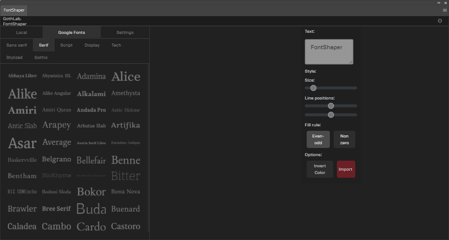Viewport: 449px width, 240px height.
Task: Choose the Bokor font
Action: 91,191
